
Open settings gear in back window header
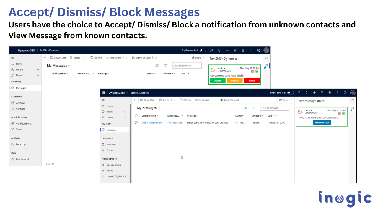click(x=243, y=50)
